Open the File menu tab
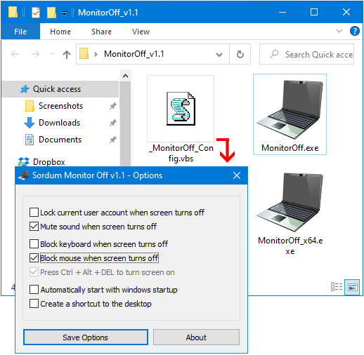The height and width of the screenshot is (355, 364). pos(20,32)
